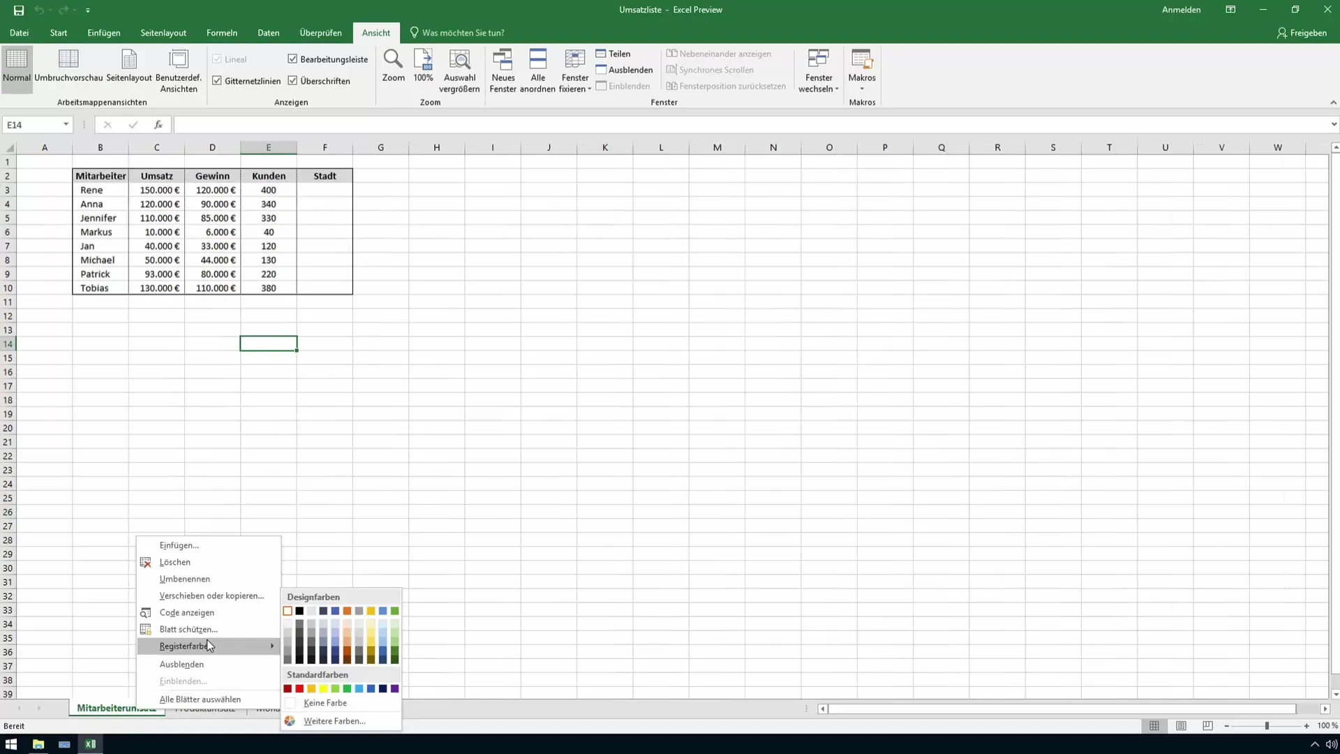Open ribbon display options icon
Screen dimensions: 1340x754
[1230, 10]
